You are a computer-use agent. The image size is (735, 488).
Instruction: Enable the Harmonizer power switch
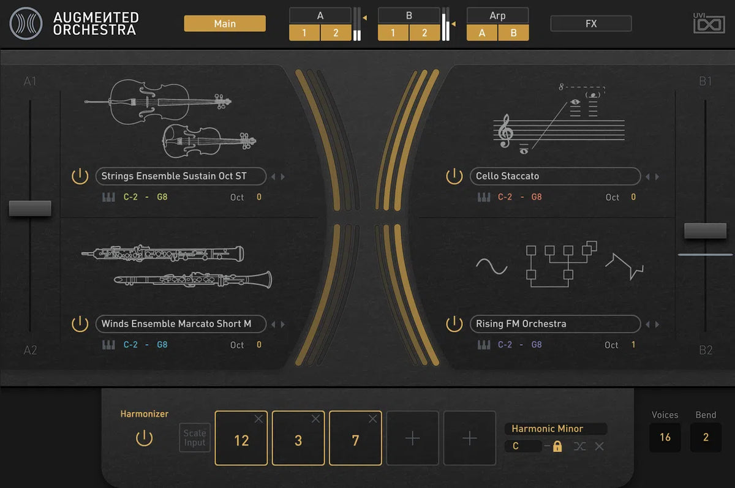pos(144,438)
